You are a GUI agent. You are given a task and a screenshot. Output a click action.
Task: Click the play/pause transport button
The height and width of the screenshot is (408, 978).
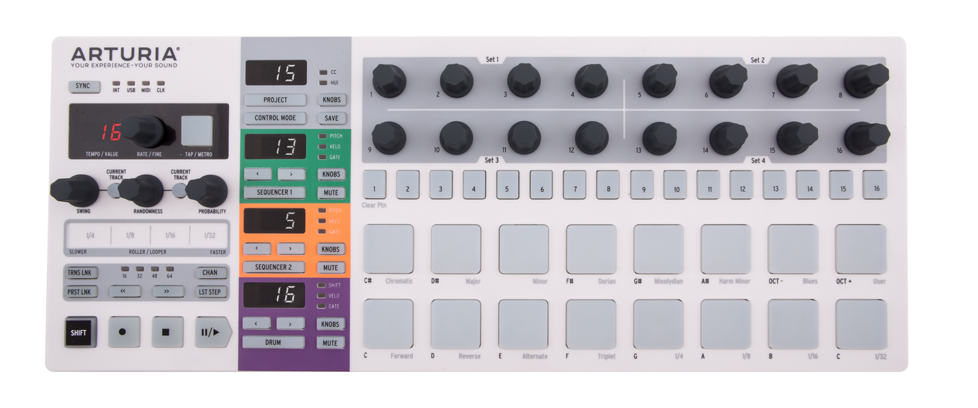tap(213, 333)
